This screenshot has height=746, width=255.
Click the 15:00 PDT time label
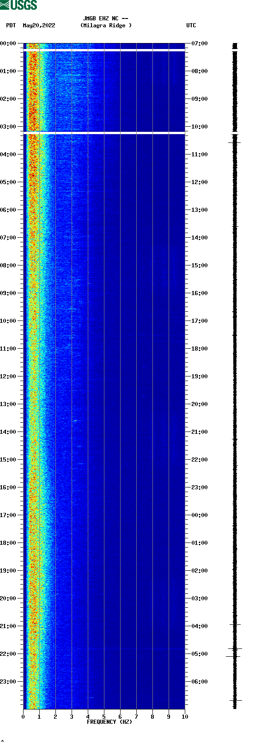point(8,460)
